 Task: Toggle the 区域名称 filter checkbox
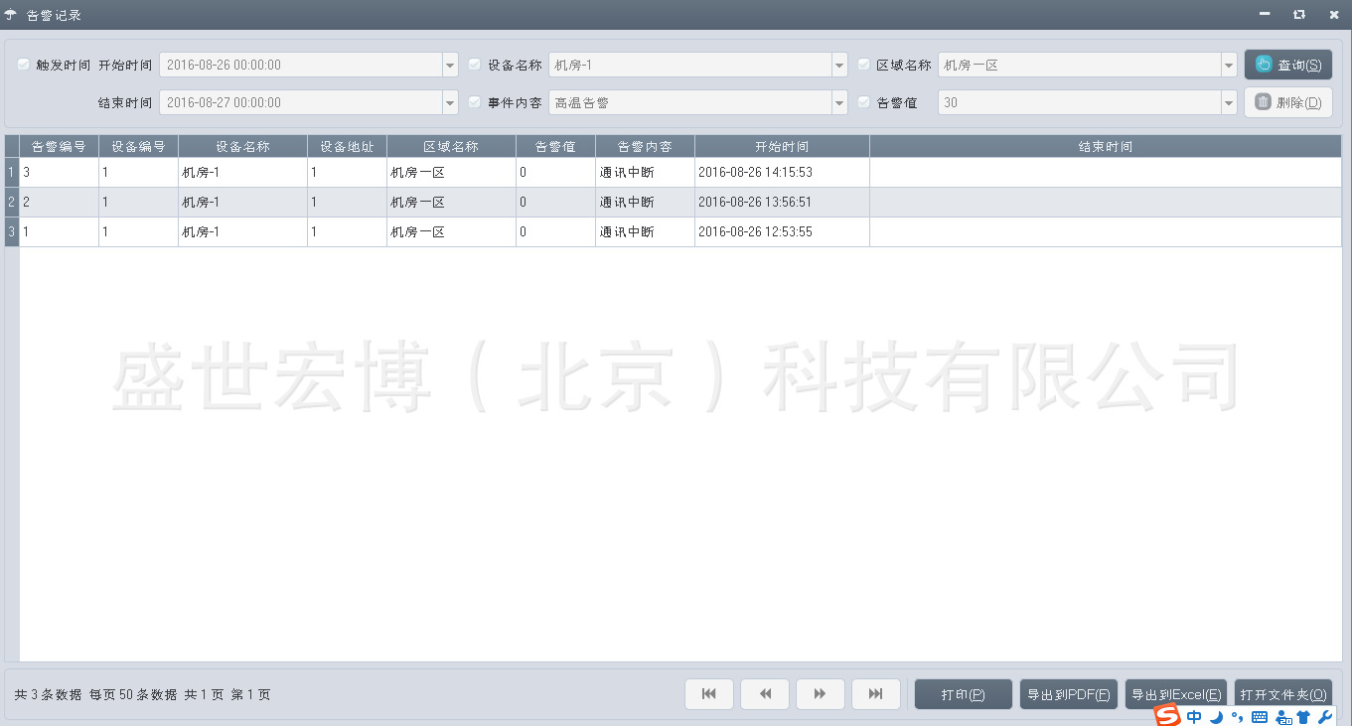[864, 65]
